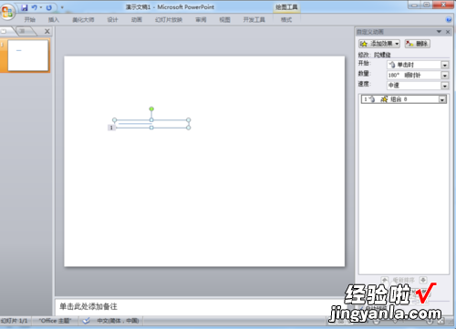Move animation up with reorder up arrow
The width and height of the screenshot is (456, 329).
[385, 280]
